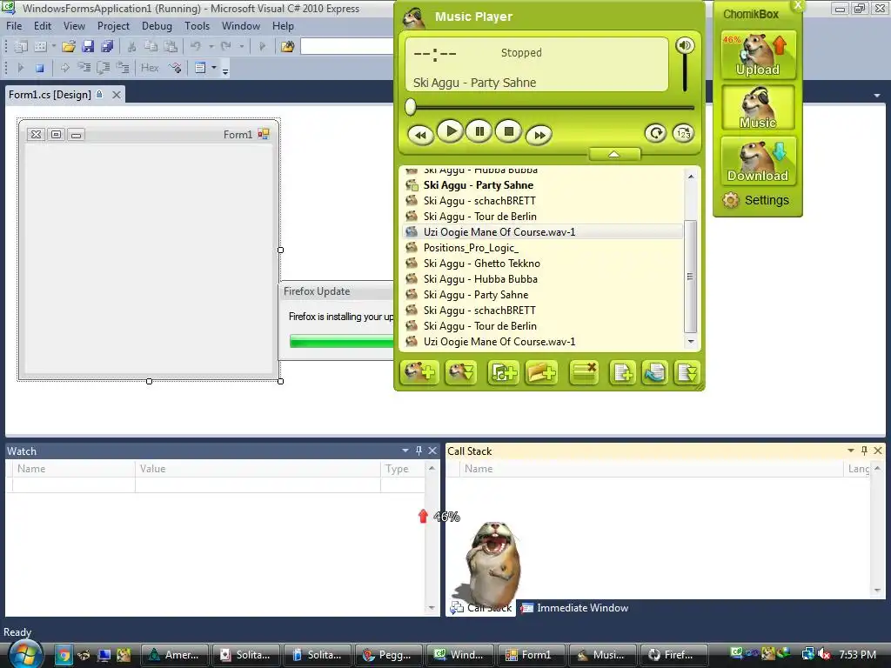
Task: Open the Debug menu
Action: coord(157,26)
